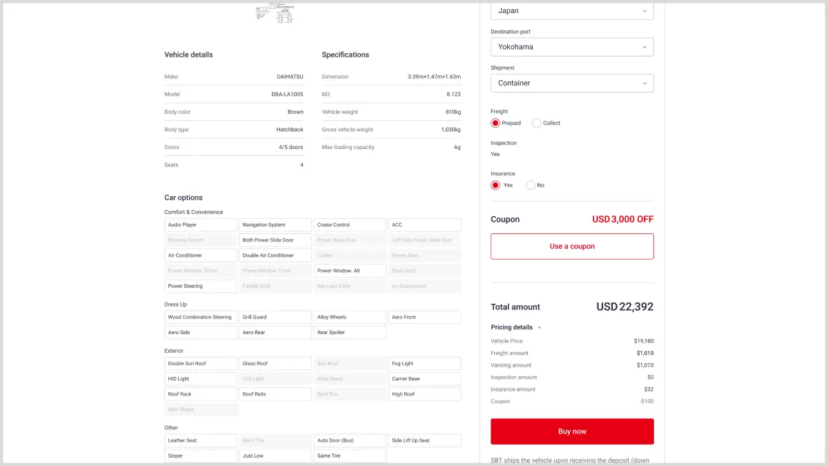Image resolution: width=828 pixels, height=466 pixels.
Task: Toggle the Cruise Control option
Action: (350, 224)
